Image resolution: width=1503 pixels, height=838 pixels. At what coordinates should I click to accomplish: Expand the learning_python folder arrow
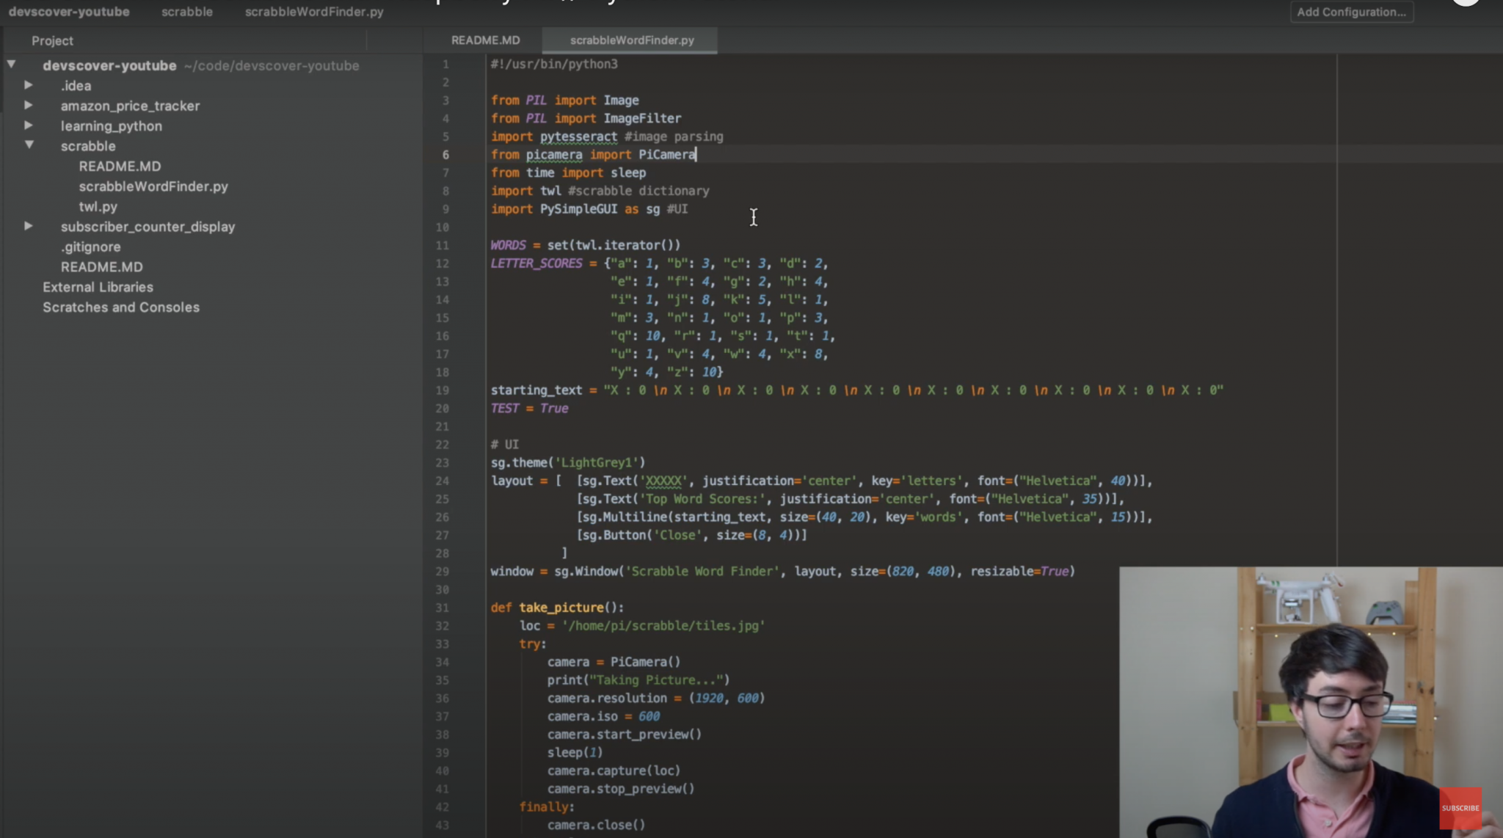coord(29,125)
